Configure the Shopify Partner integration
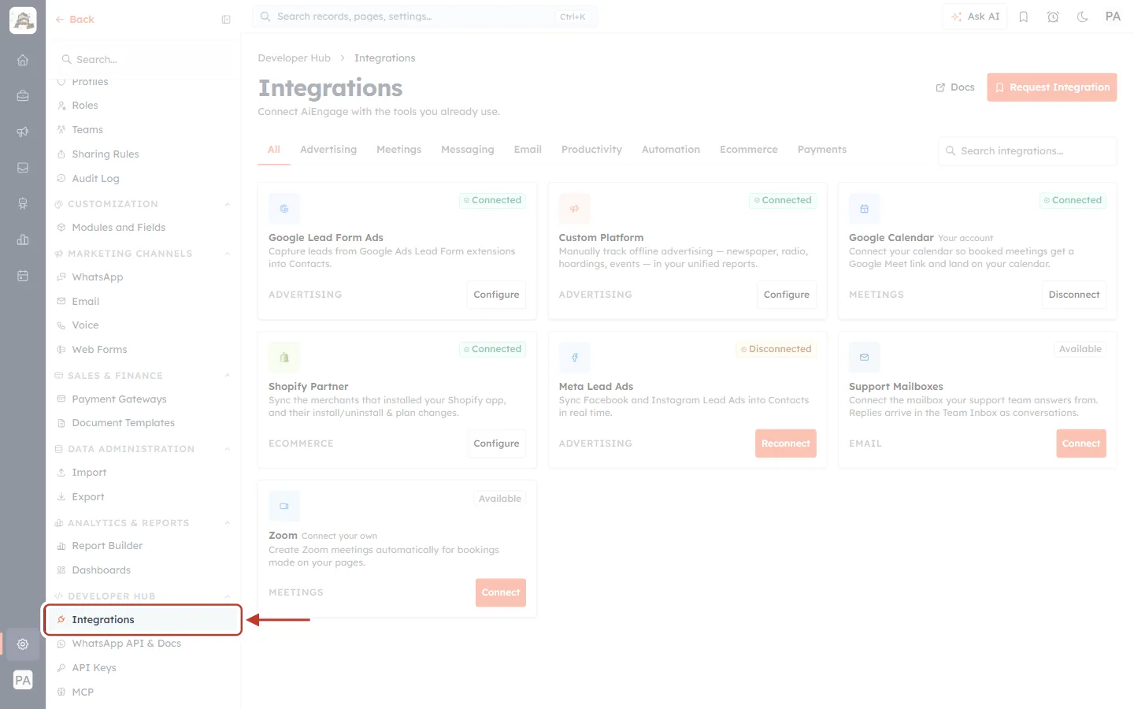 496,444
